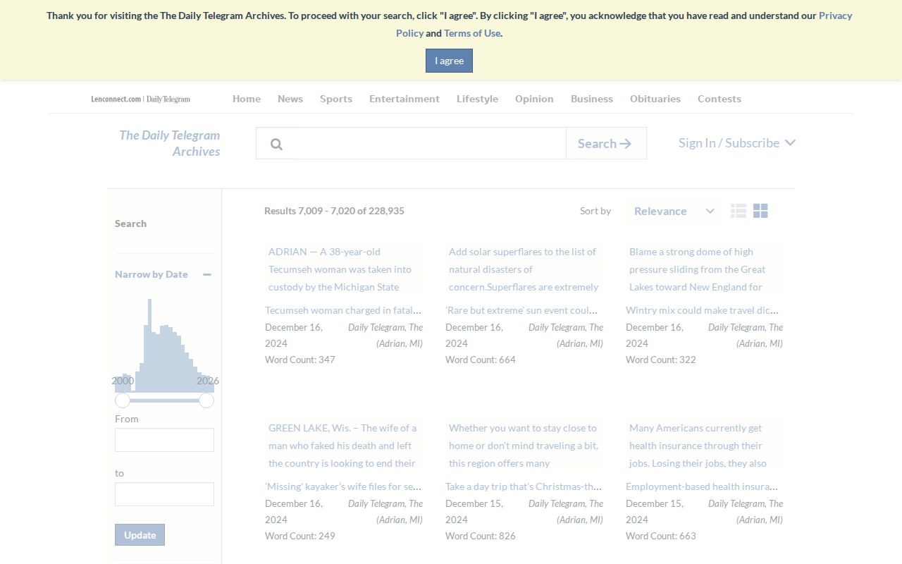
Task: Open 'Take a day trip that's Christmas' article
Action: pos(524,486)
